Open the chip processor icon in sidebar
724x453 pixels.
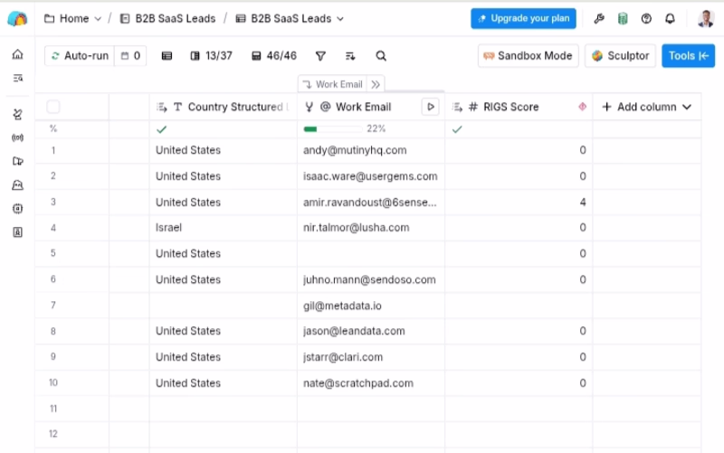(x=17, y=209)
